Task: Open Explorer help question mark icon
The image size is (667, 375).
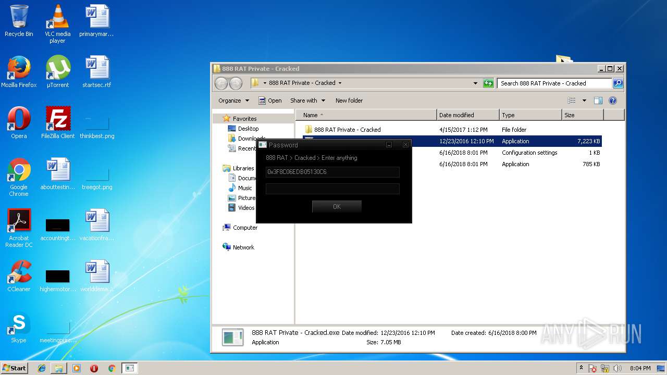Action: coord(613,101)
